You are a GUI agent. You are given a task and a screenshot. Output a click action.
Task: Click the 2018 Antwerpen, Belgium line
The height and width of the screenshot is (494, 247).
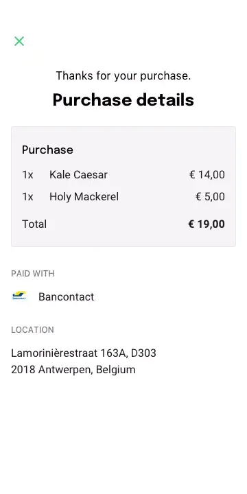[73, 370]
